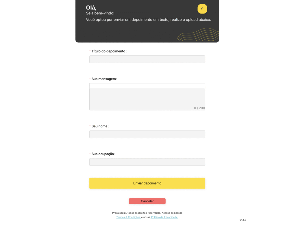The height and width of the screenshot is (226, 296).
Task: Focus the Título do depoimento input field
Action: [x=147, y=59]
